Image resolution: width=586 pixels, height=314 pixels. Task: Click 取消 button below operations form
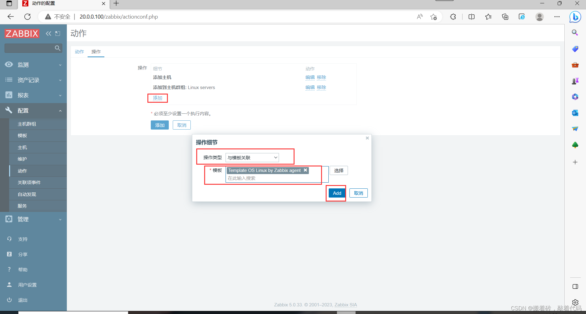(182, 125)
